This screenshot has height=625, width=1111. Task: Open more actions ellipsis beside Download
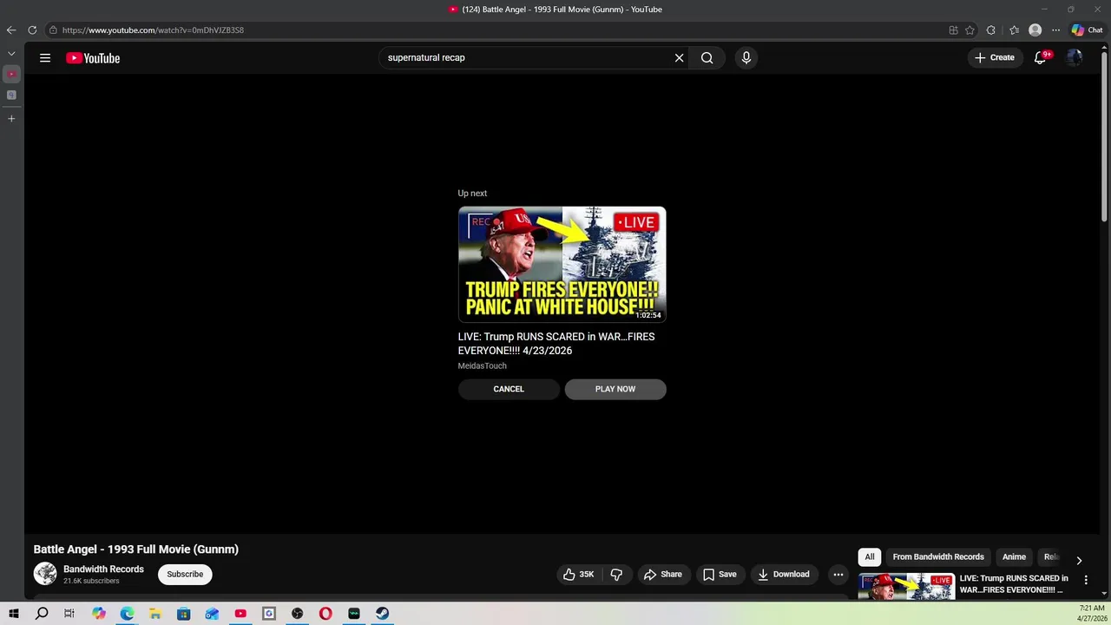[x=838, y=574]
